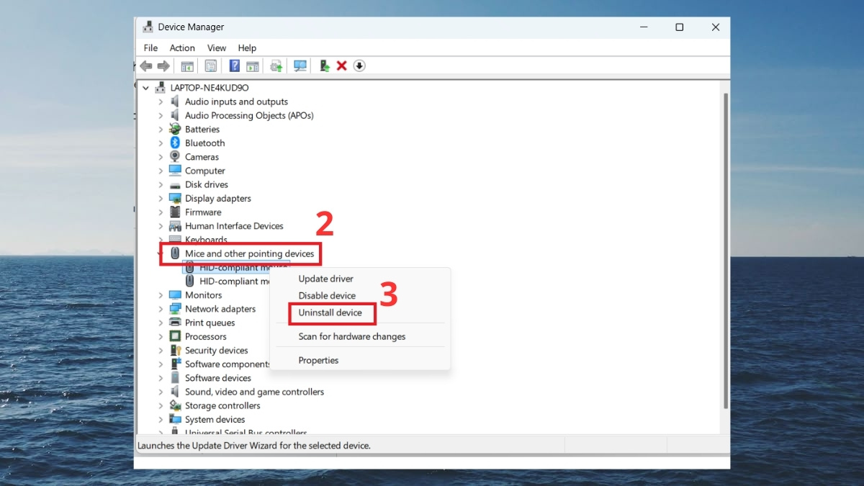Screen dimensions: 864x486
Task: Click the Batteries category icon
Action: [175, 130]
